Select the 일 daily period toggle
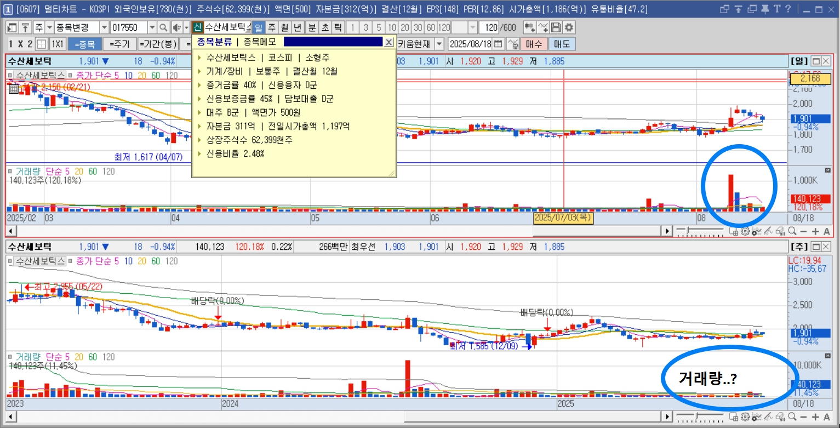The image size is (840, 428). pyautogui.click(x=258, y=27)
